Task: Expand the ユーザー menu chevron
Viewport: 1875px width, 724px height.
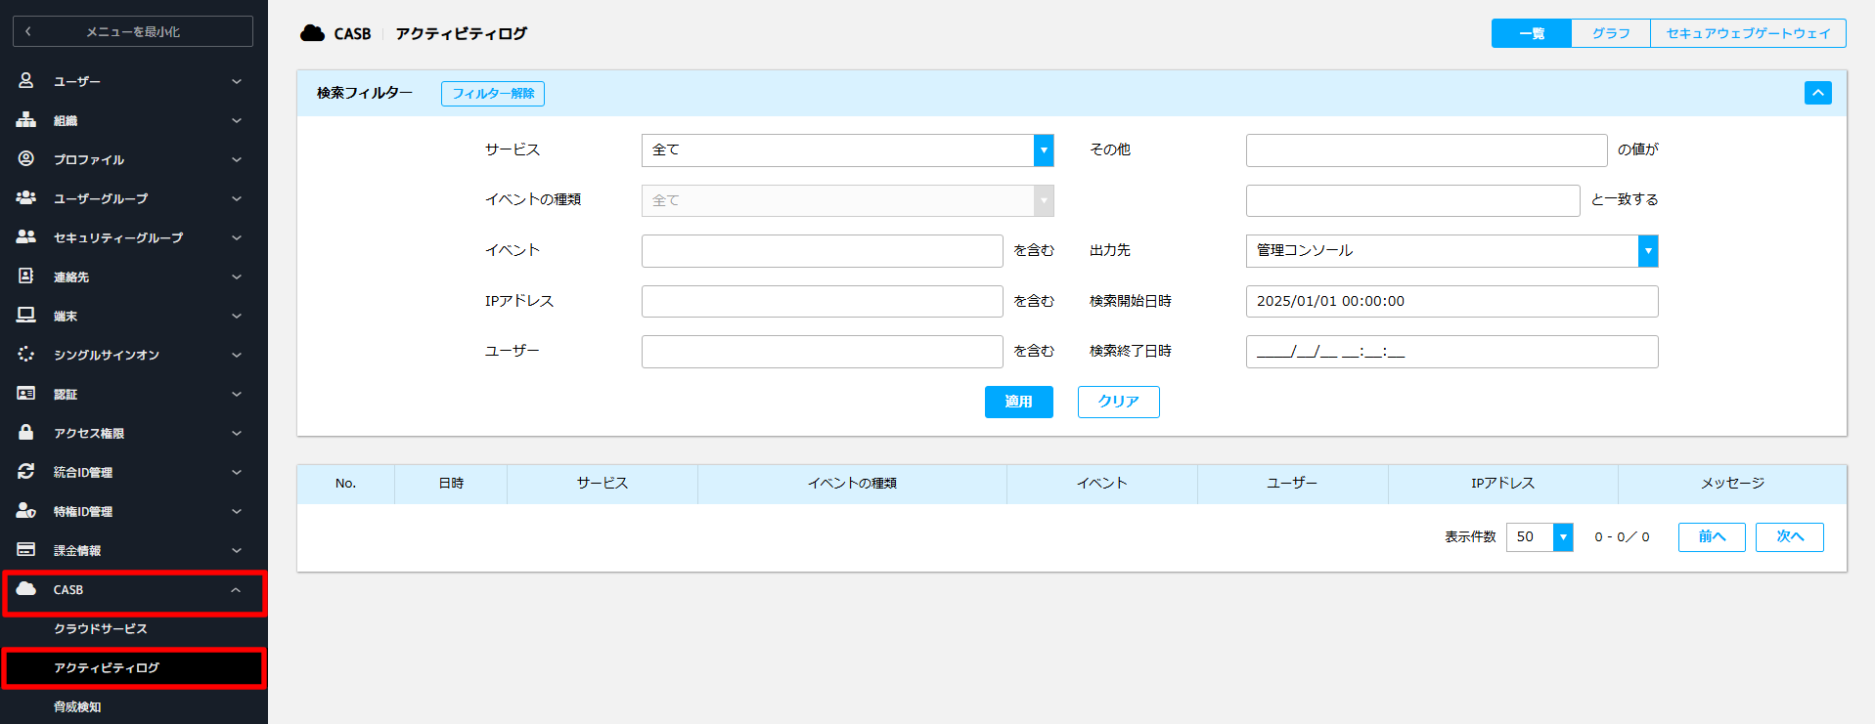Action: pyautogui.click(x=237, y=81)
